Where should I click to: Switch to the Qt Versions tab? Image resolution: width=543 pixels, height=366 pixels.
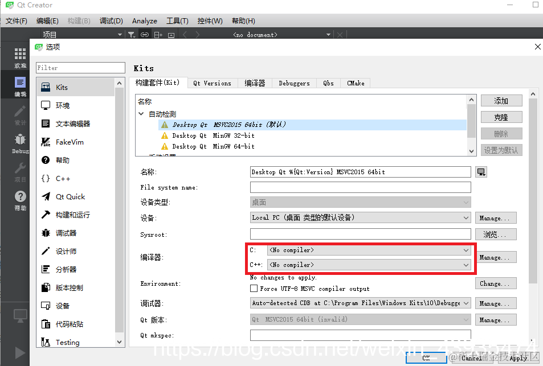pos(213,83)
